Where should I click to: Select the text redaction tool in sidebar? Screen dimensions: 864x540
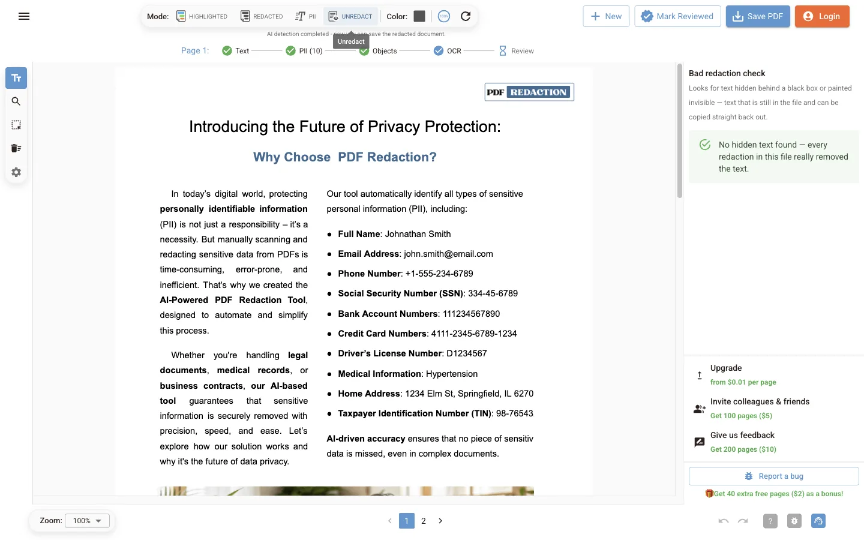pos(16,78)
